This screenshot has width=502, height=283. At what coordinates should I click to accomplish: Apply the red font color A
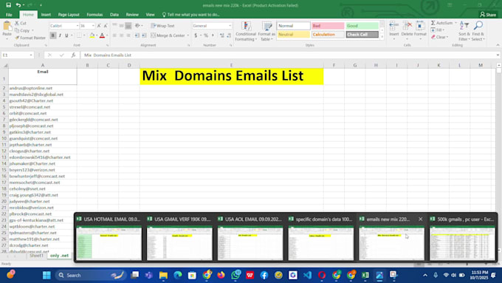(x=102, y=35)
